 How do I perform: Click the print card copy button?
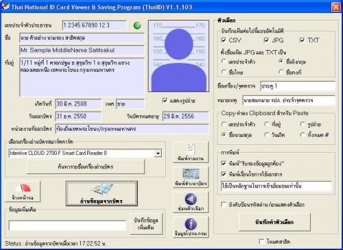[x=191, y=177]
